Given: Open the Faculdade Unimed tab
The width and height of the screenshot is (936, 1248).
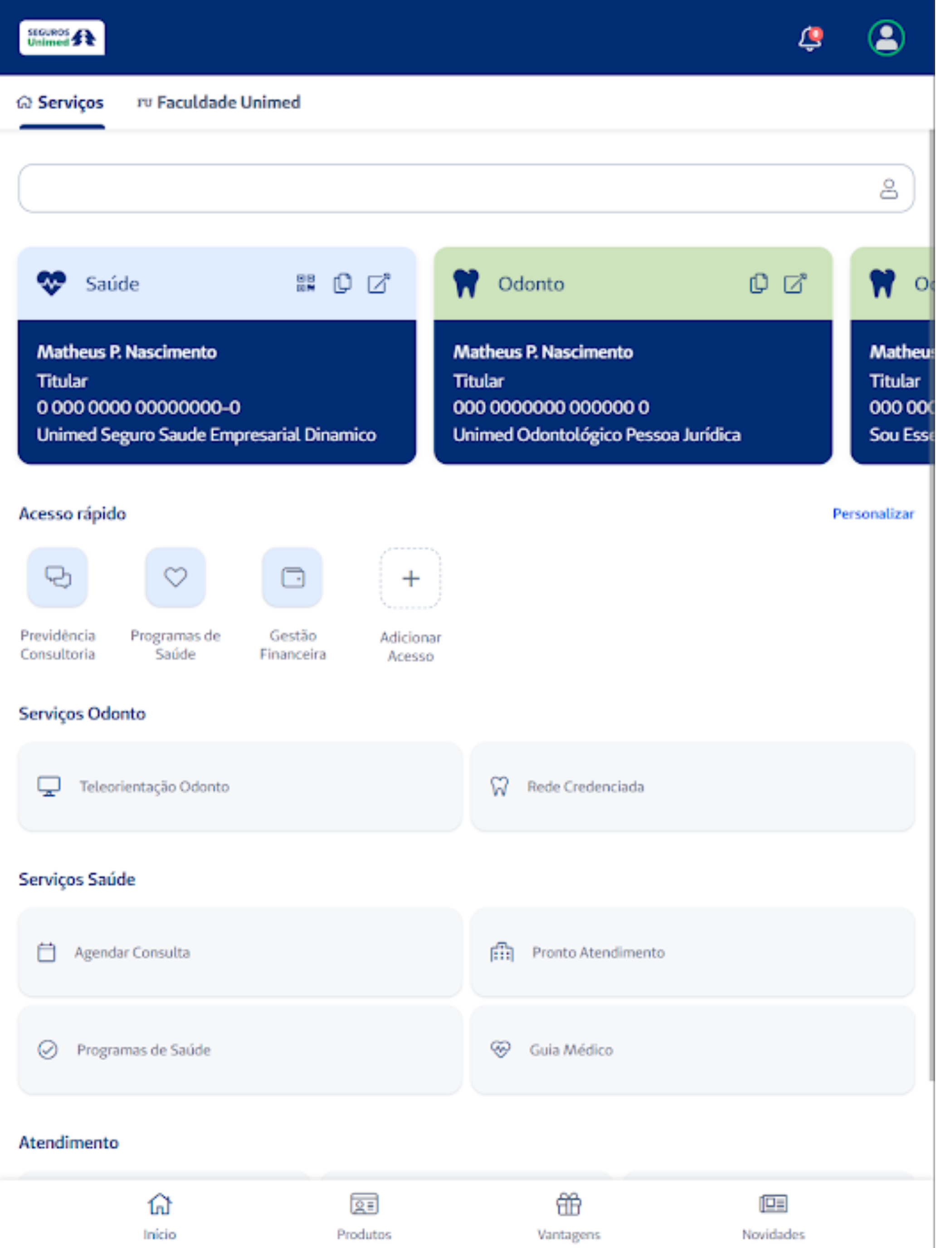Looking at the screenshot, I should 219,102.
